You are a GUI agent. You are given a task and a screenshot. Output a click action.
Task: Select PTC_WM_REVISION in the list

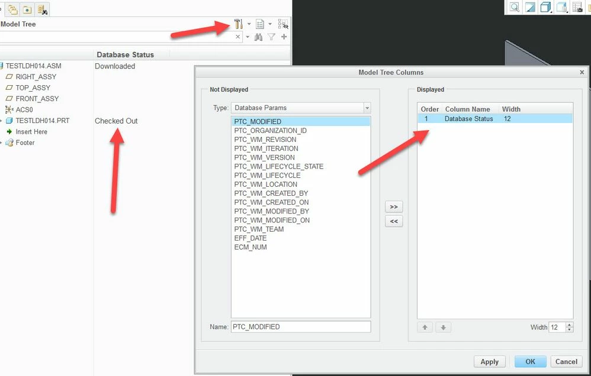pyautogui.click(x=301, y=140)
